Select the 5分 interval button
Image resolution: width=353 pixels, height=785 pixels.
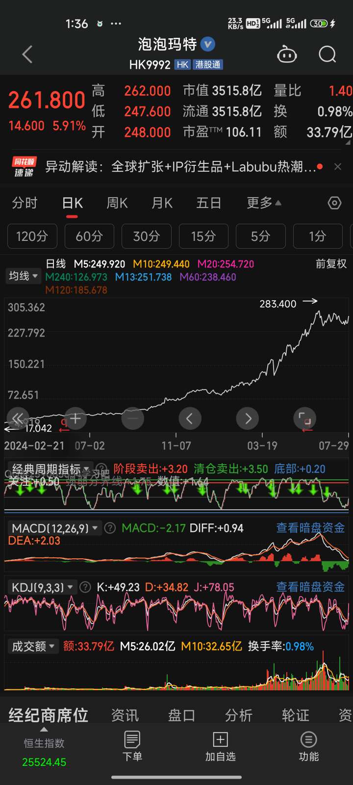260,236
